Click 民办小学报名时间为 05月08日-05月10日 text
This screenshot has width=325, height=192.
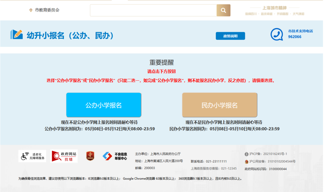224,129
